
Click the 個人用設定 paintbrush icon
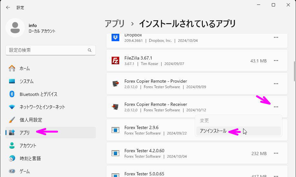point(12,120)
